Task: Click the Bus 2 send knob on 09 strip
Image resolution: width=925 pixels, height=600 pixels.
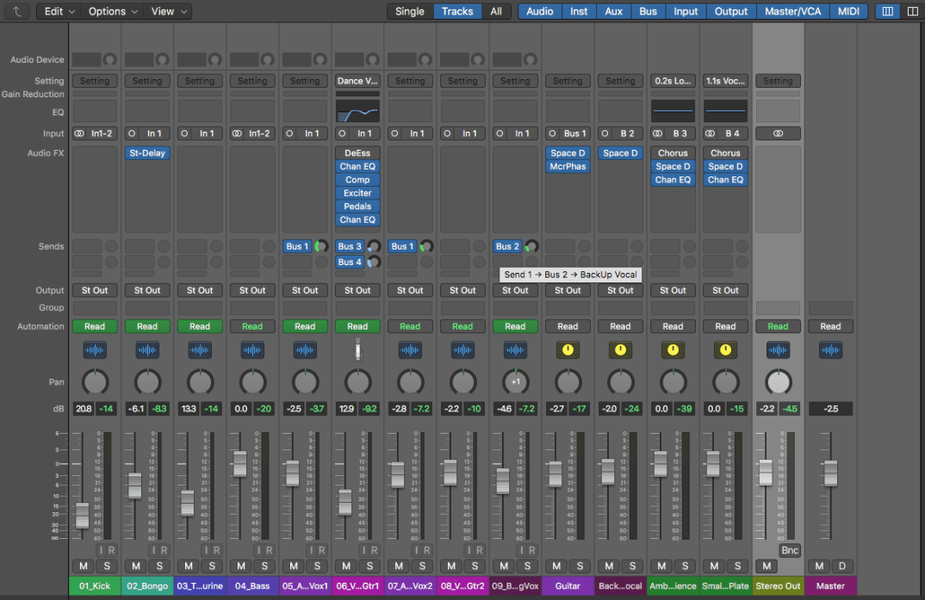Action: click(531, 246)
